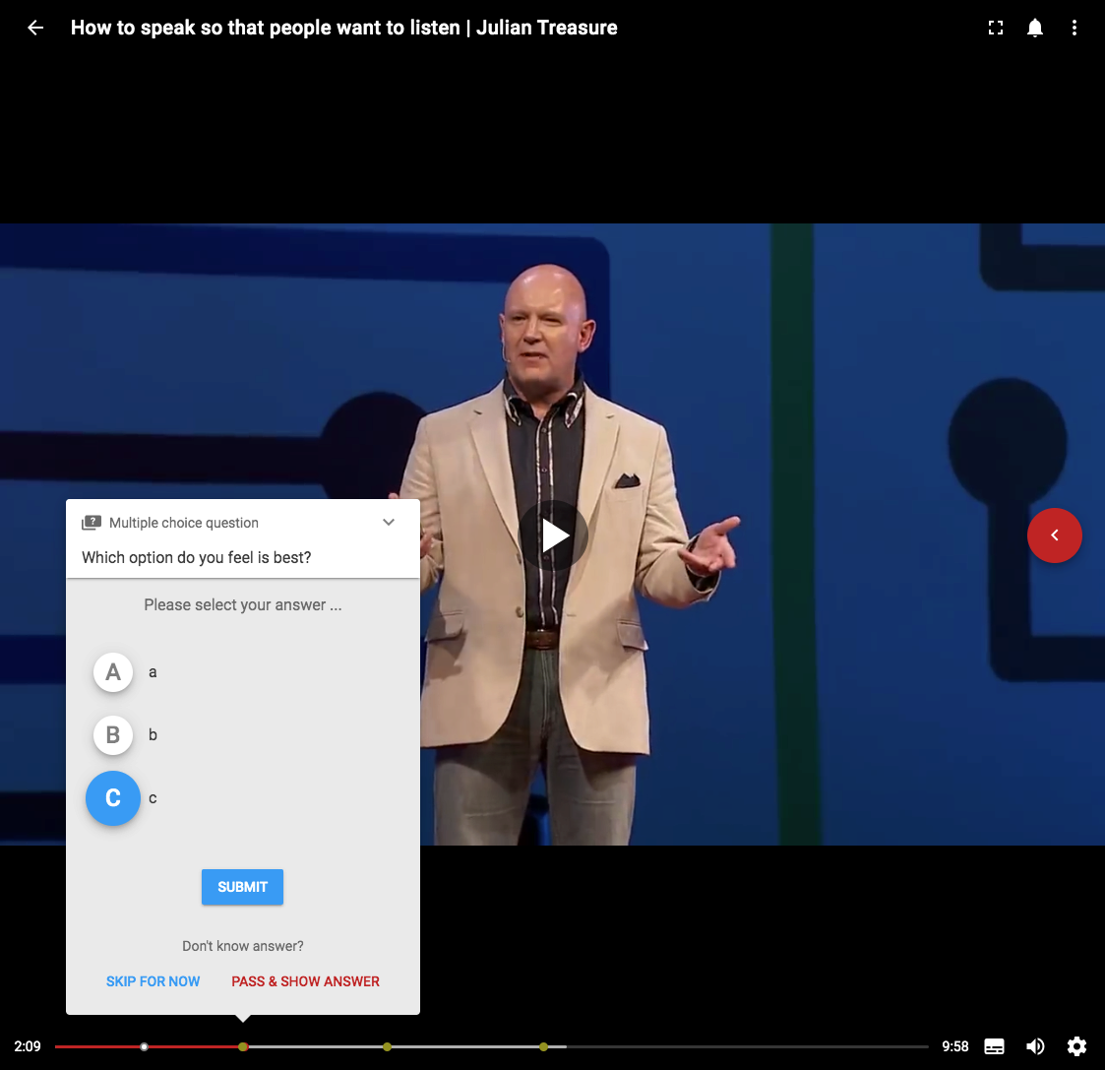Image resolution: width=1105 pixels, height=1070 pixels.
Task: Select answer option B
Action: pyautogui.click(x=113, y=734)
